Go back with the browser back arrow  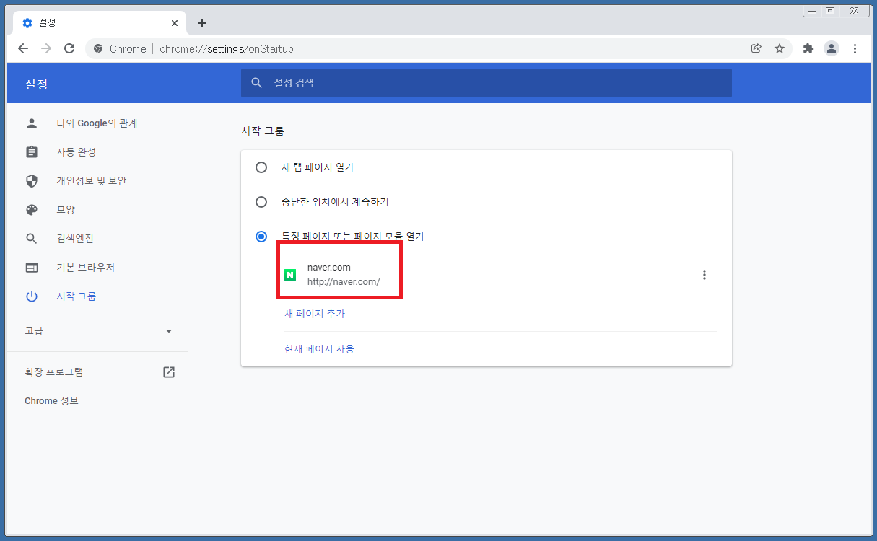[x=23, y=48]
